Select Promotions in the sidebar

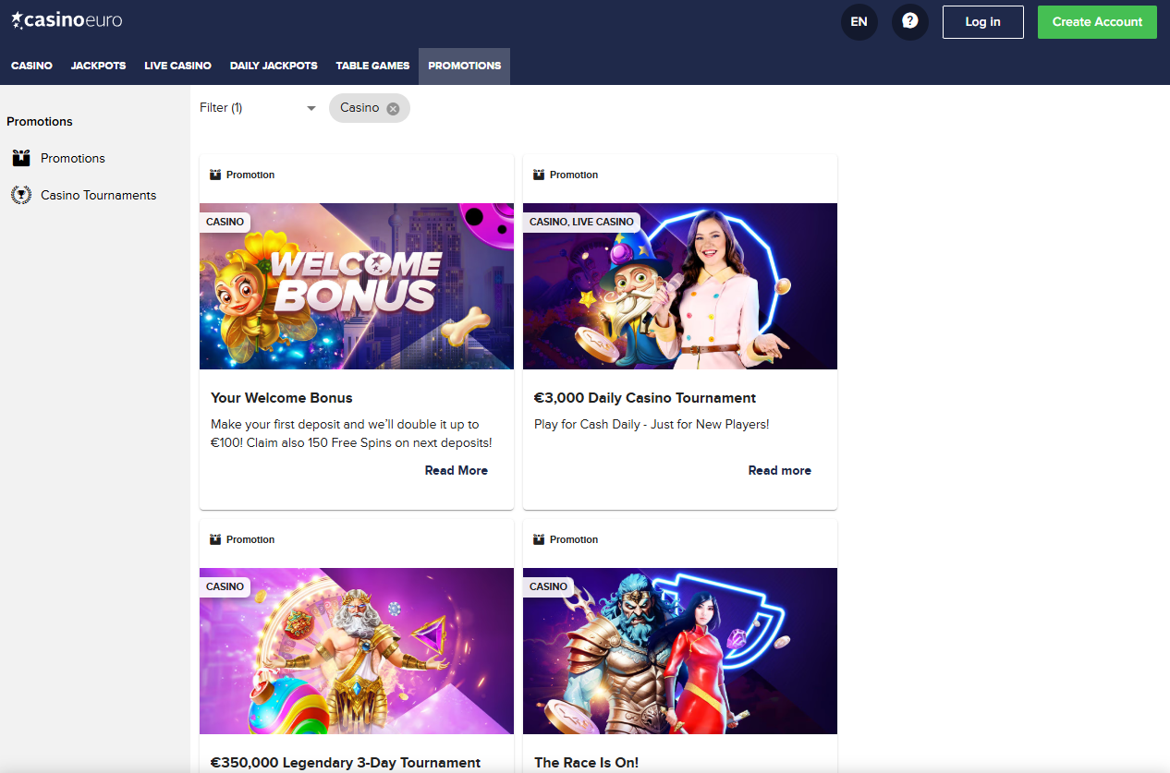pos(73,158)
